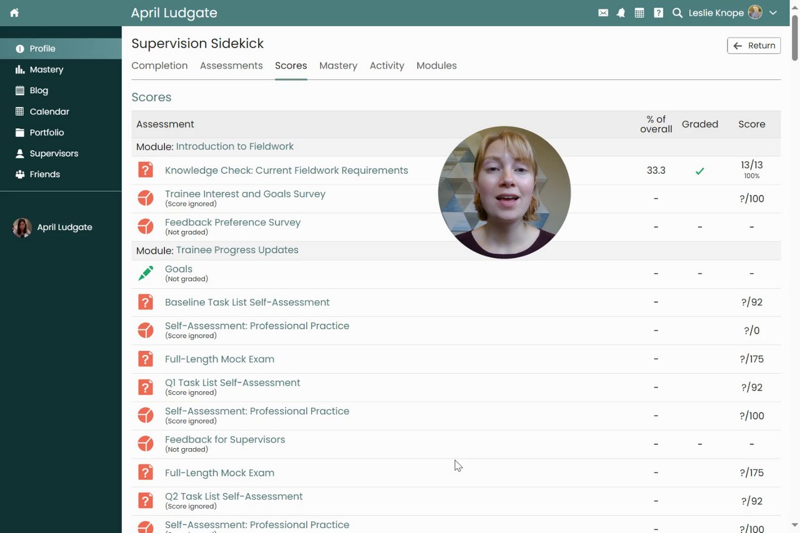Open the Goals assessment link
The width and height of the screenshot is (800, 533).
(x=179, y=269)
